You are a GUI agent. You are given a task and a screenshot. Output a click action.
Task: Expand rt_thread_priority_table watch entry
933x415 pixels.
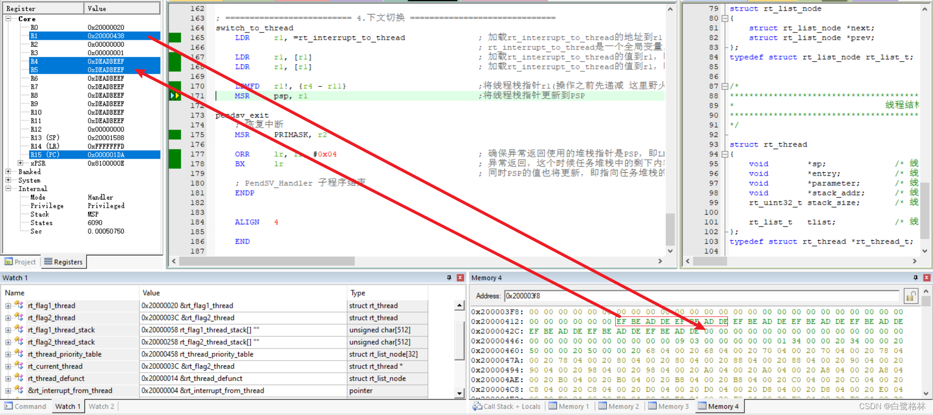click(8, 354)
